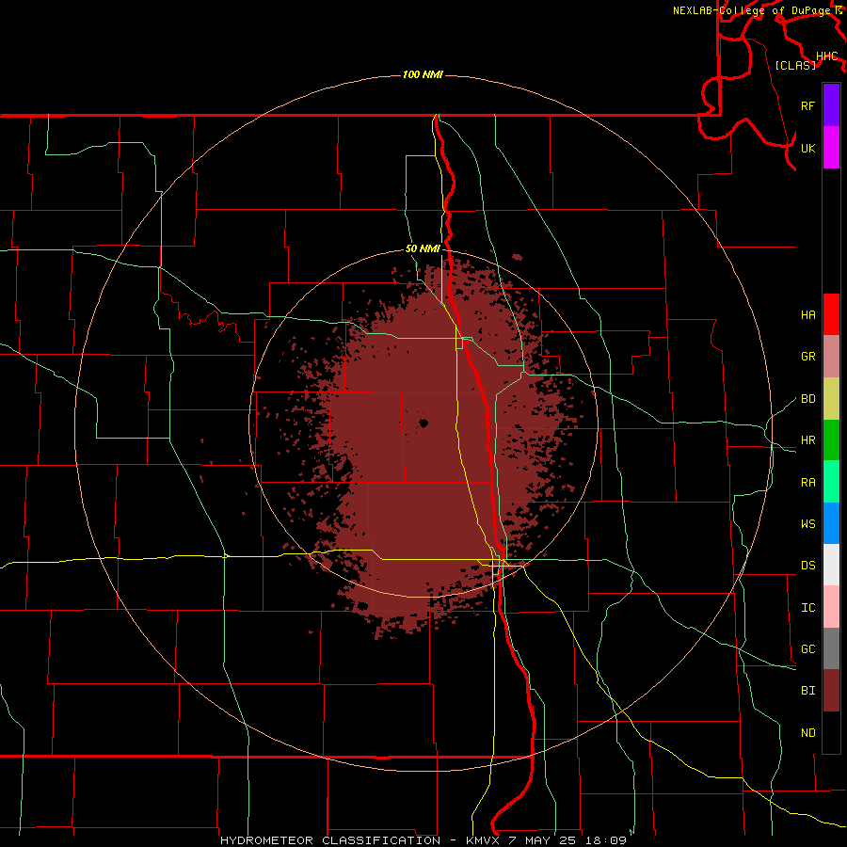Click the [CLAS] units label
847x847 pixels.
click(795, 65)
